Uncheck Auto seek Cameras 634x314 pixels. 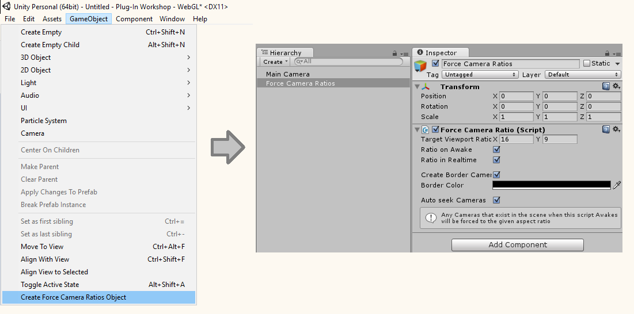coord(496,200)
